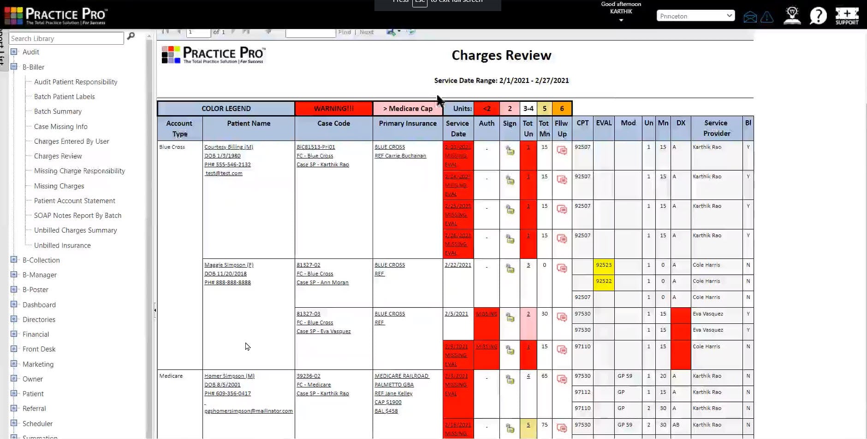867x439 pixels.
Task: Open case code link BIC81513-Pri01
Action: pyautogui.click(x=315, y=147)
